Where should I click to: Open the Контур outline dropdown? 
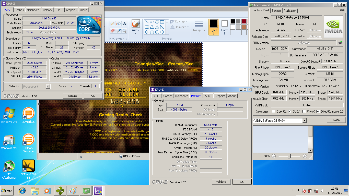[179, 22]
